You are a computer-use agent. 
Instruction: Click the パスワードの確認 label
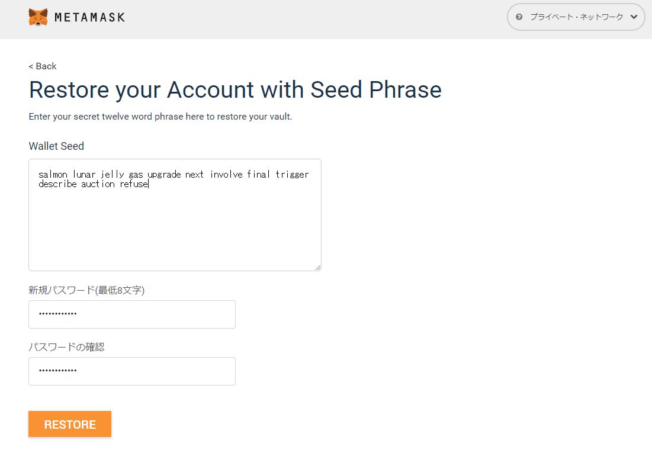coord(66,347)
